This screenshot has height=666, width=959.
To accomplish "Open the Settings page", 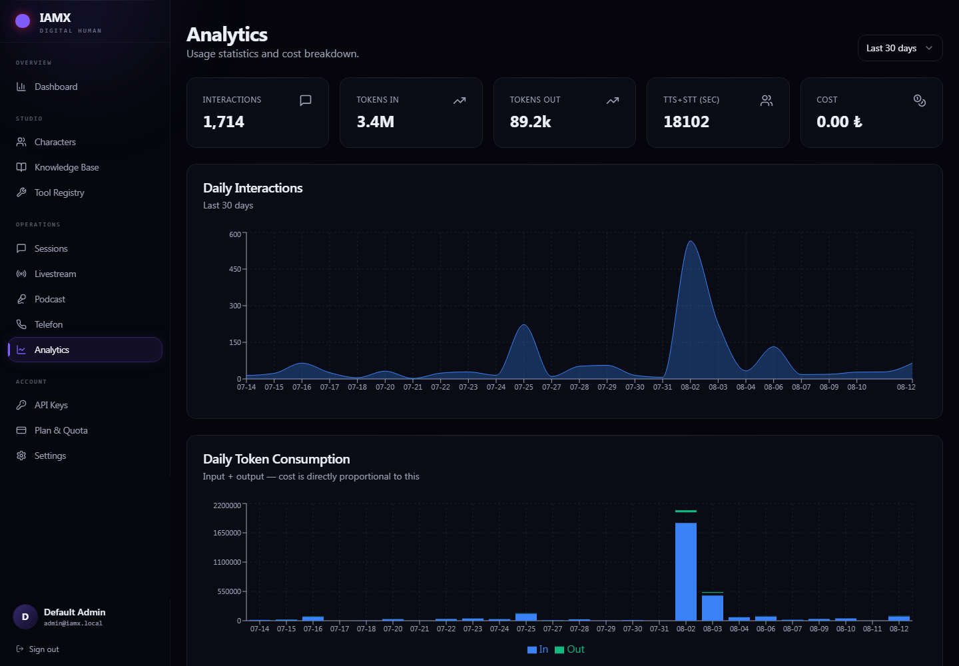I will (85, 456).
